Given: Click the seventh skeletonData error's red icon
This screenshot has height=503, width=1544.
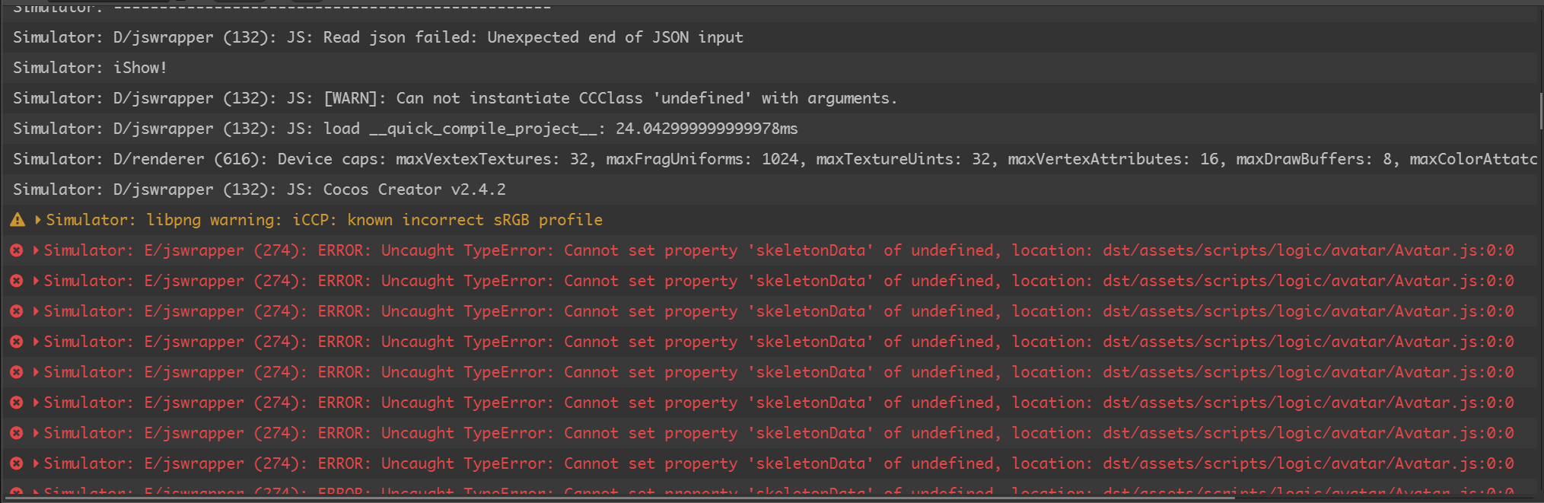Looking at the screenshot, I should pos(16,433).
